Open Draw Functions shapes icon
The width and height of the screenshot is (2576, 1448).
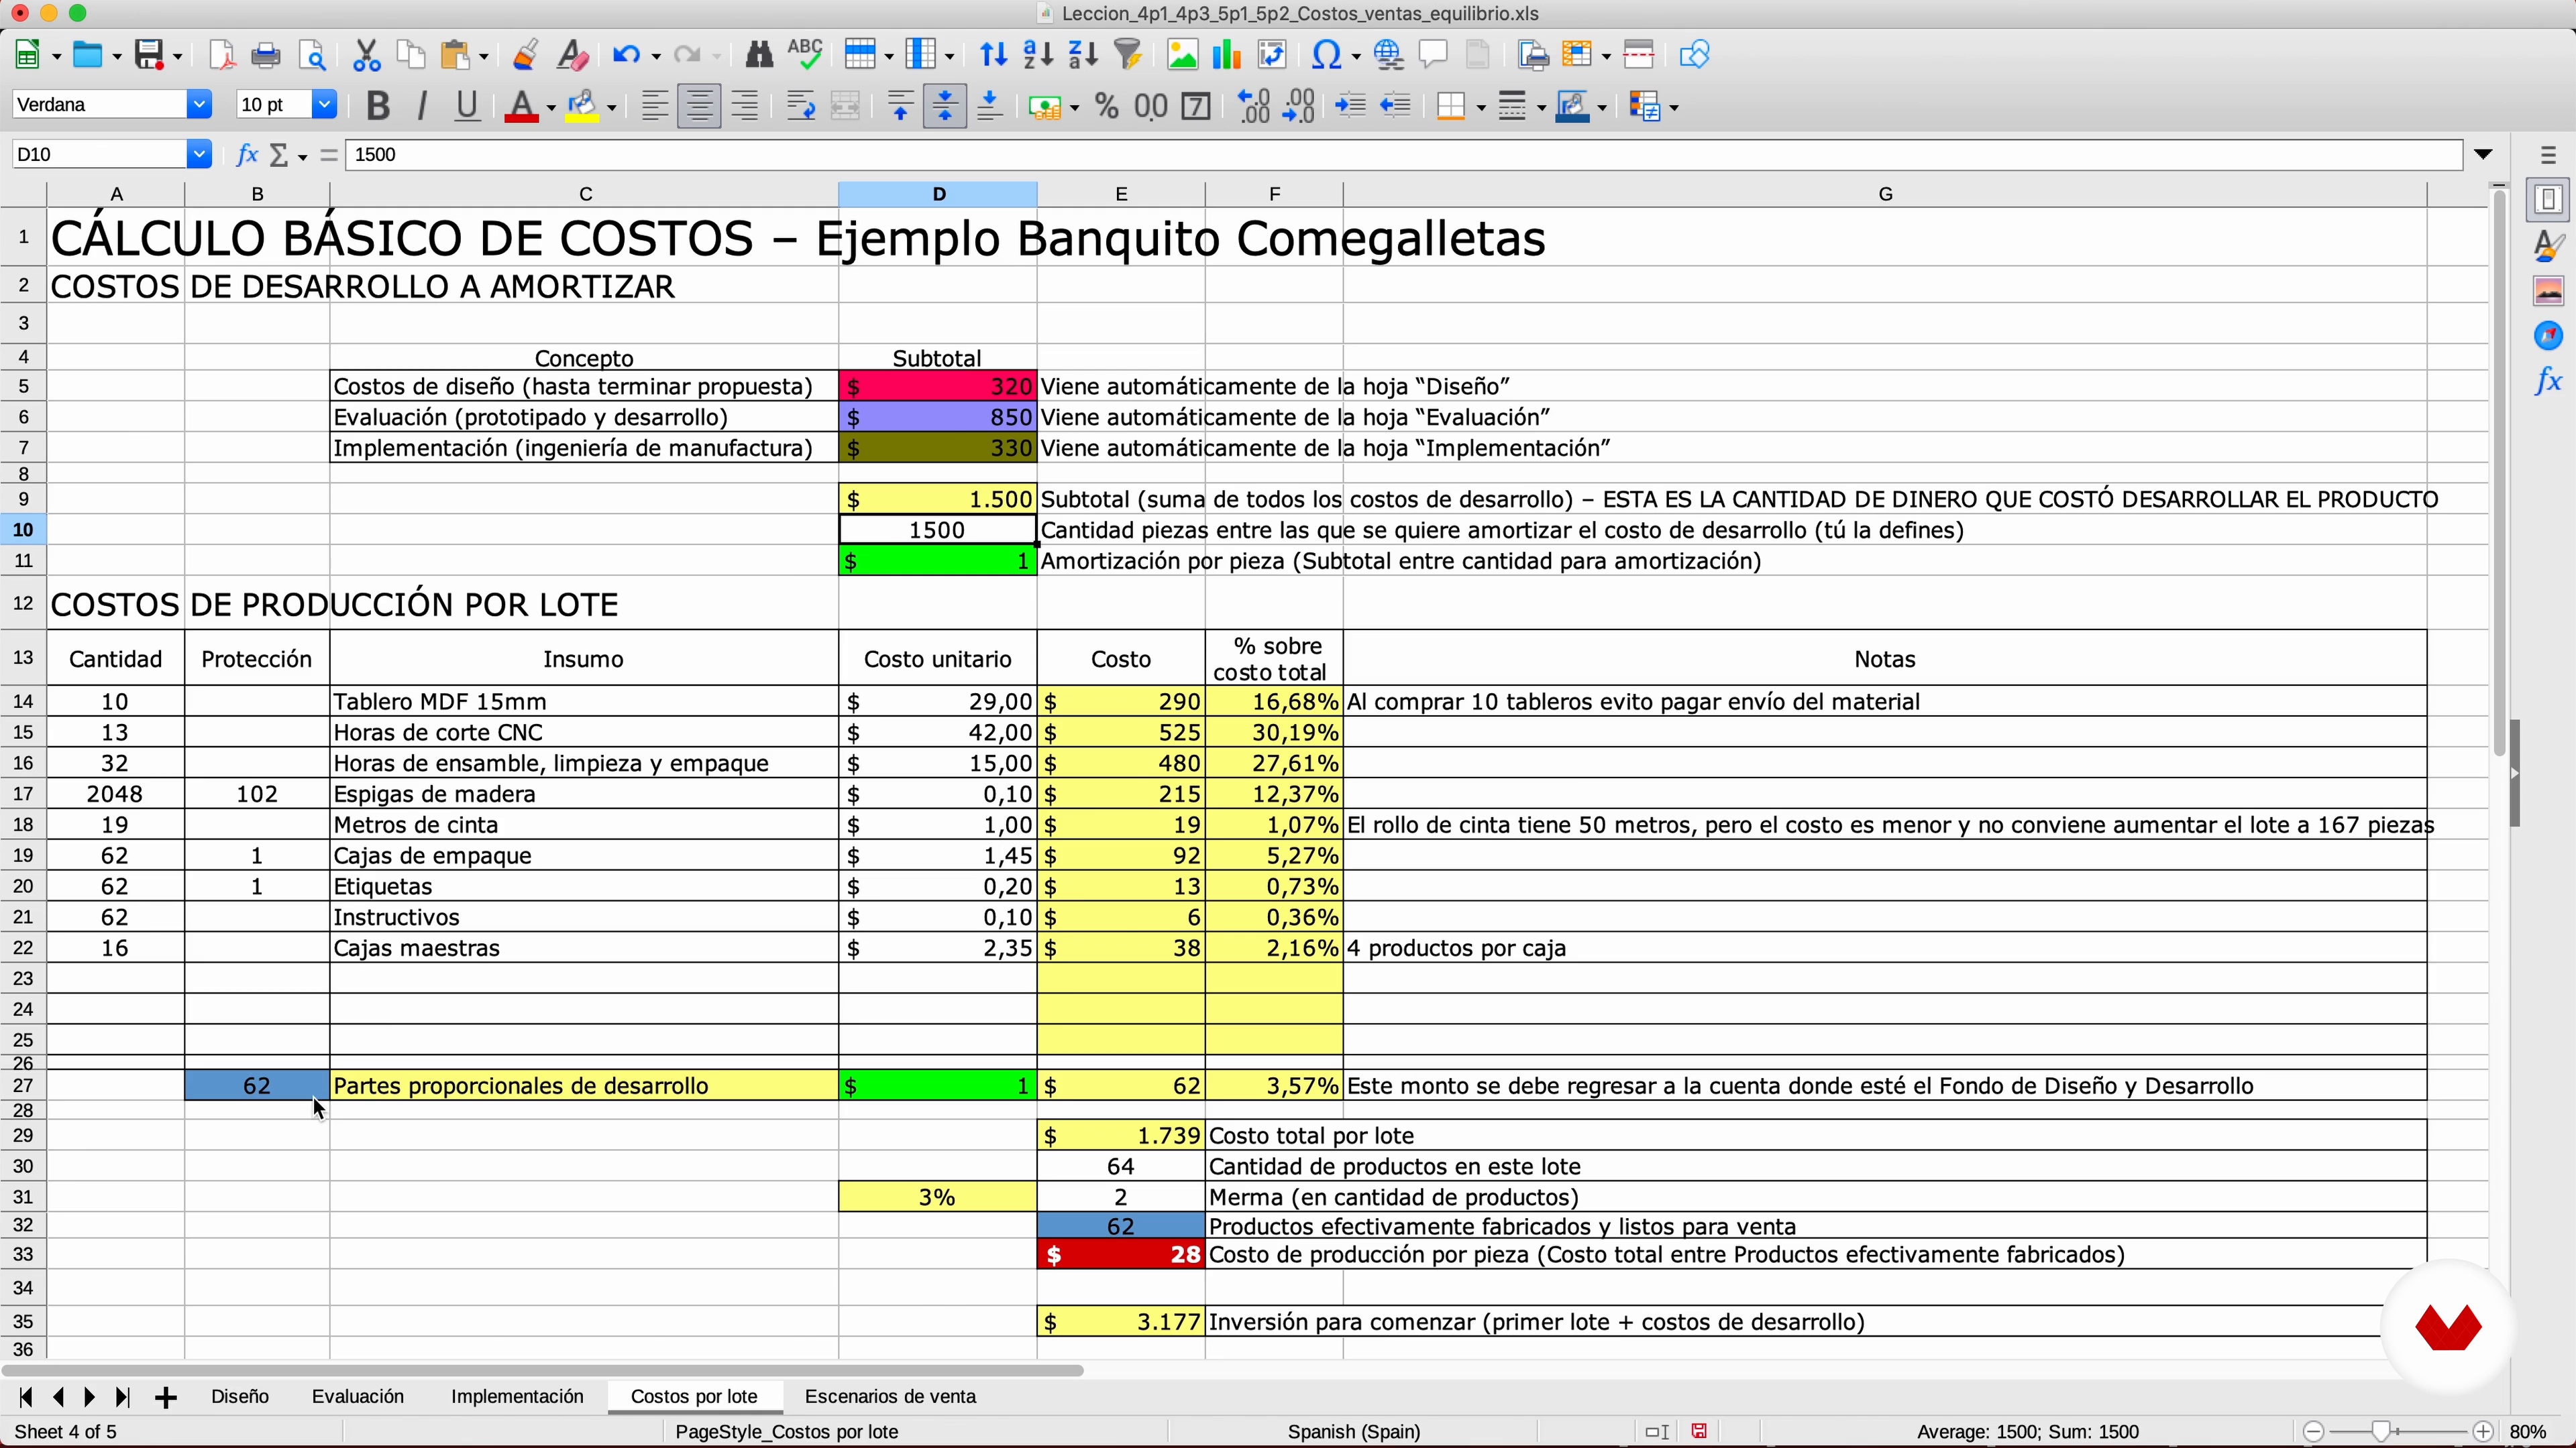(1694, 55)
